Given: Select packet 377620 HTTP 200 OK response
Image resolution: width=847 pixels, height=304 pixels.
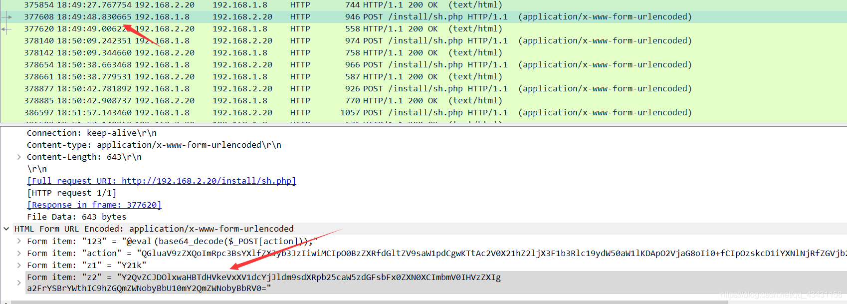Looking at the screenshot, I should coord(423,28).
